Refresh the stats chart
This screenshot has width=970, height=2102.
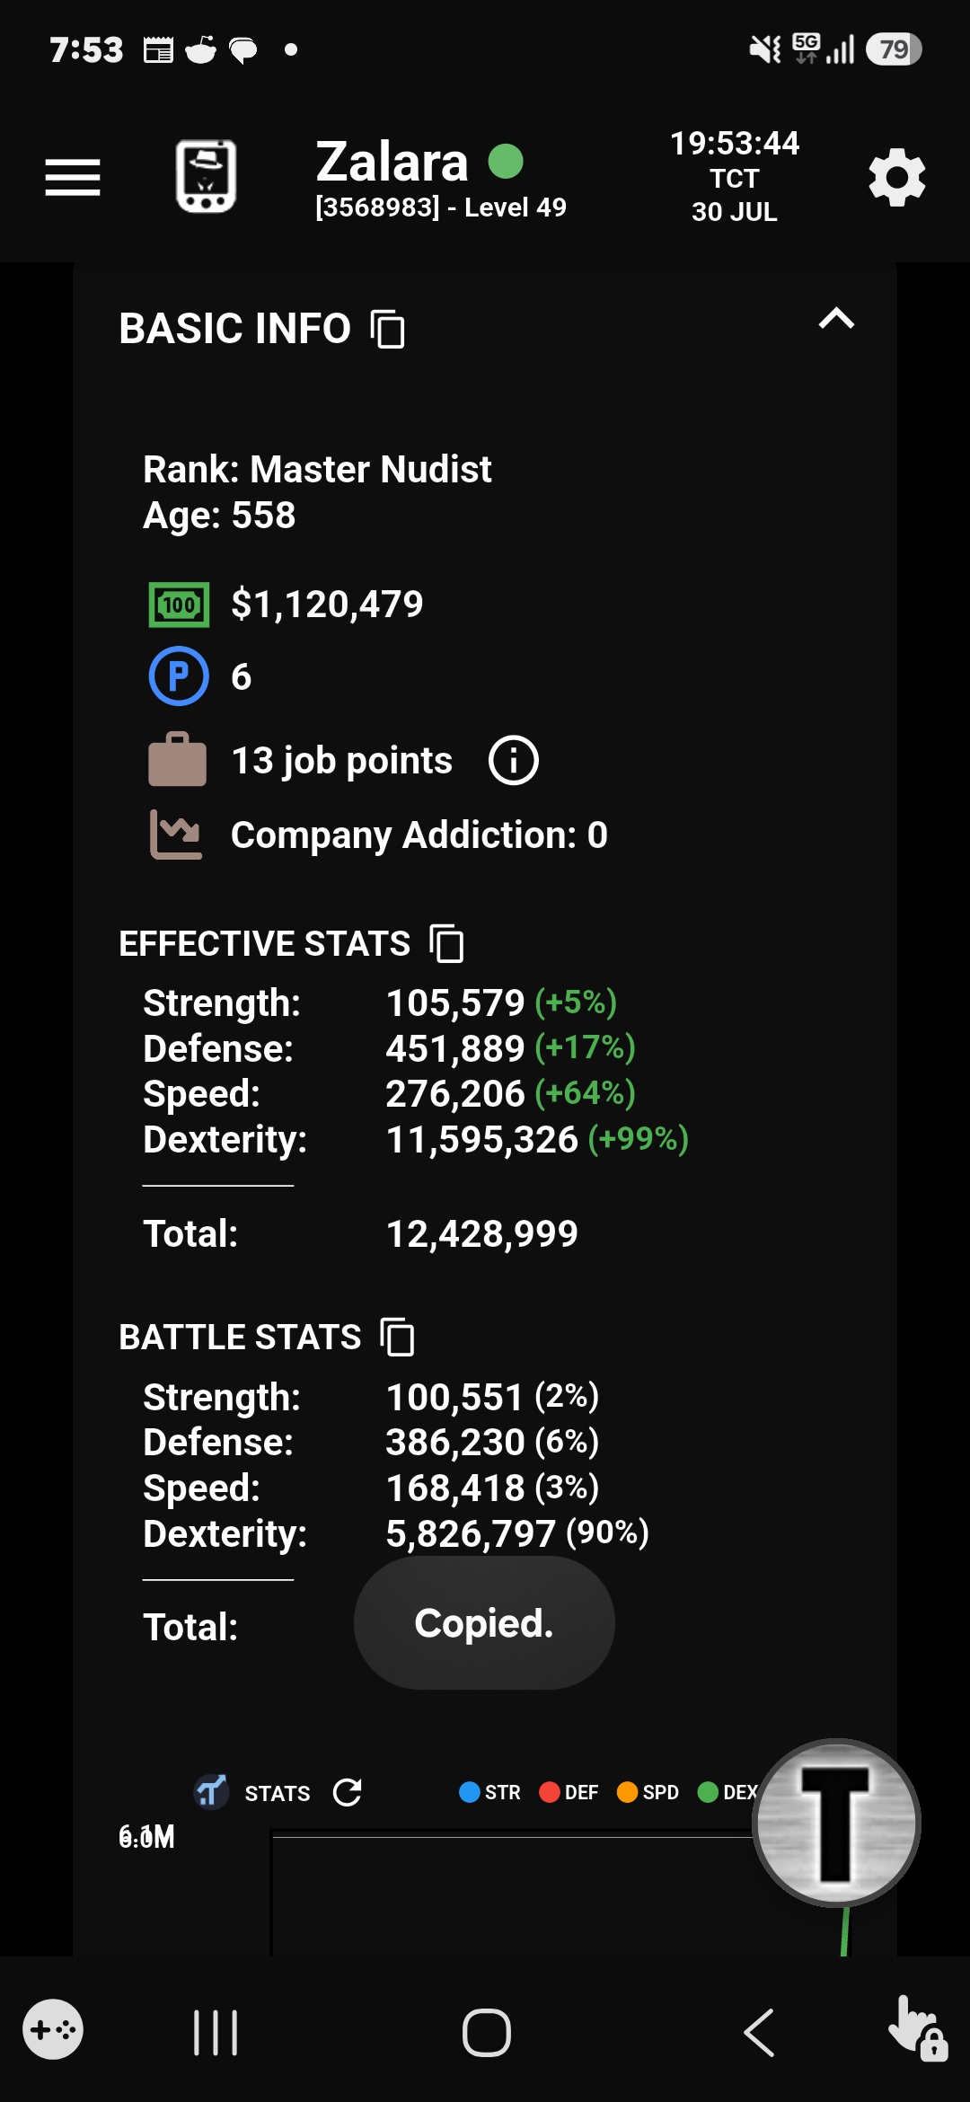click(x=348, y=1792)
